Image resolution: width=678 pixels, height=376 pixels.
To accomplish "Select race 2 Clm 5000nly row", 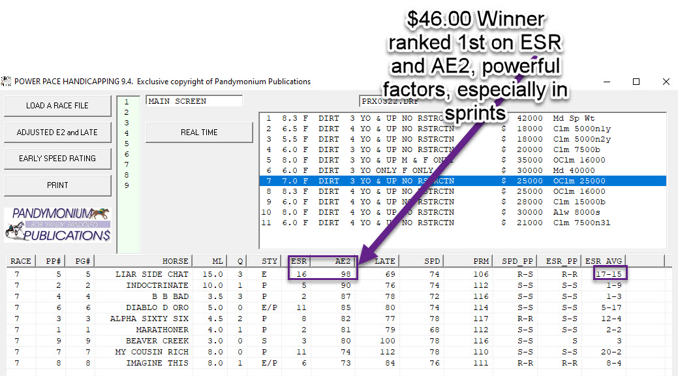I will pos(463,129).
